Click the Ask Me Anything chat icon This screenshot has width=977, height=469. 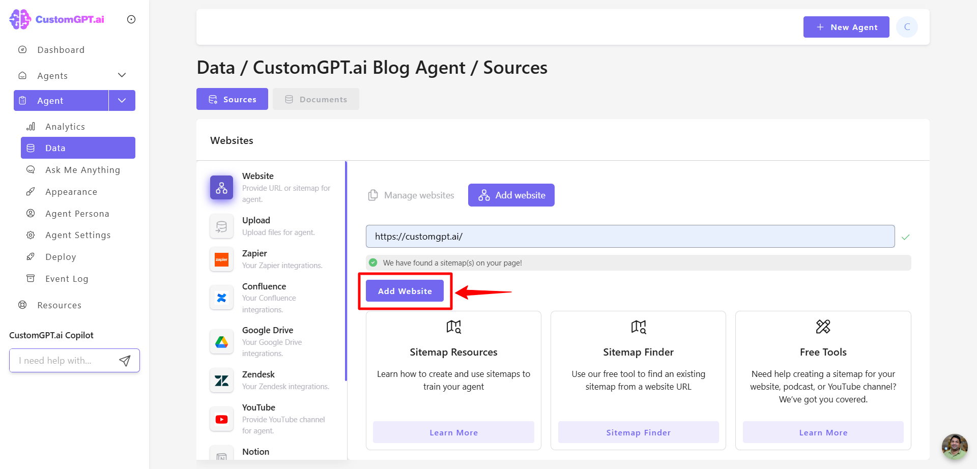[31, 169]
